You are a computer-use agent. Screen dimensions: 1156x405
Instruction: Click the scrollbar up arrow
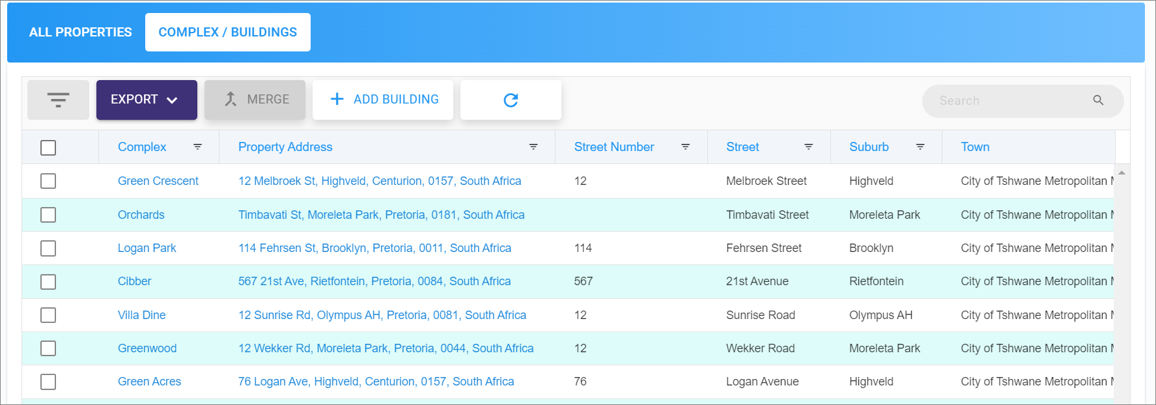(1121, 173)
